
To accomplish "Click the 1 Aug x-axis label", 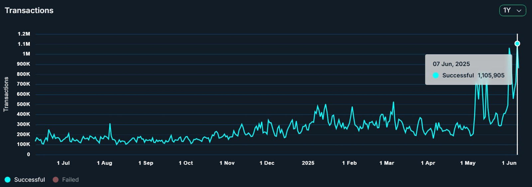I will [104, 163].
